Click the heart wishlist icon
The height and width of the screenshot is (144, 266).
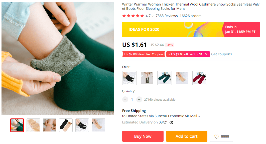tap(217, 136)
